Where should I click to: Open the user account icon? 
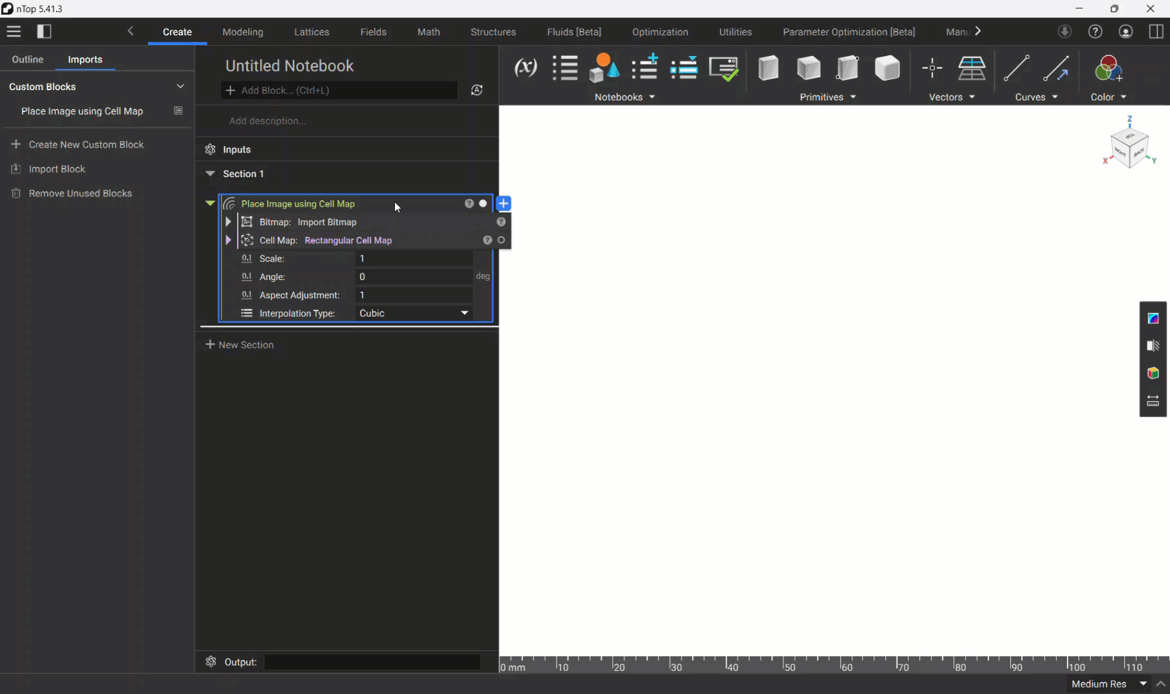coord(1126,32)
